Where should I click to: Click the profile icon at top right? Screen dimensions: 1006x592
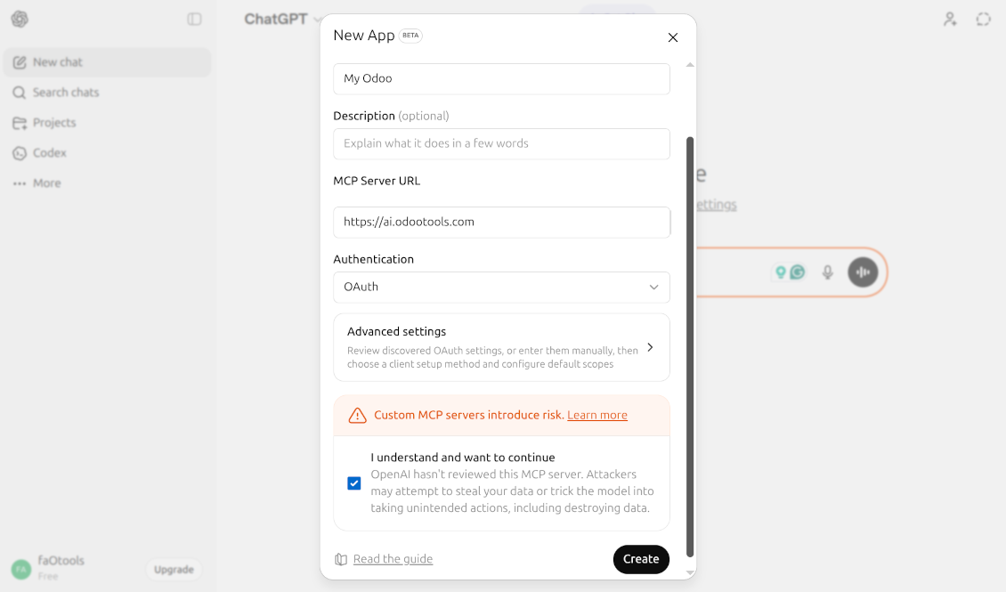[x=949, y=18]
